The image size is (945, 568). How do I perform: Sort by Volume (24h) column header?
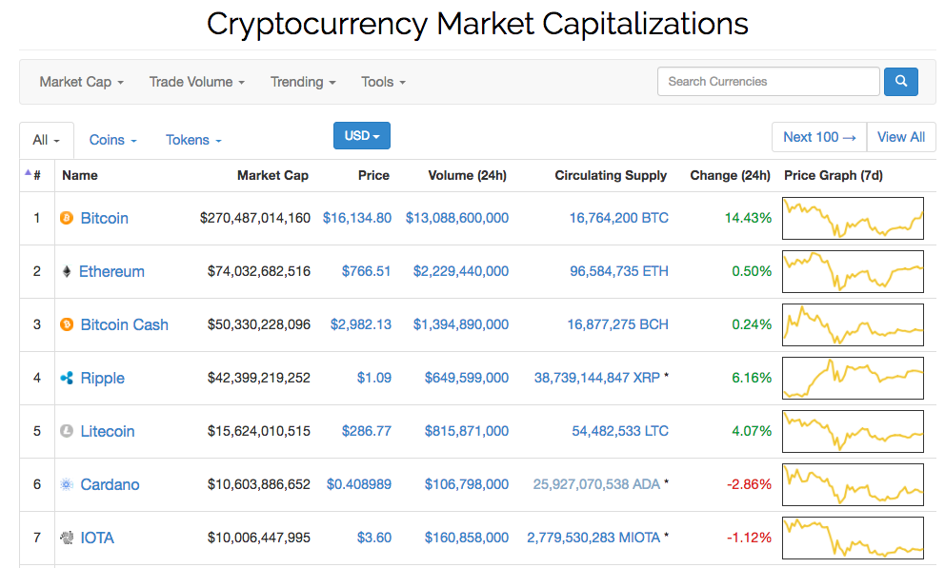pyautogui.click(x=467, y=175)
